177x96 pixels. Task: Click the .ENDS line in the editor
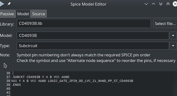(16, 85)
